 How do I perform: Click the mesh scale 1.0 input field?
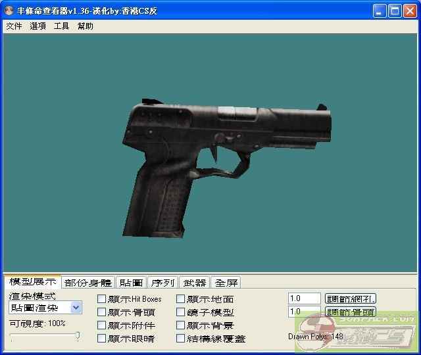[x=305, y=298]
